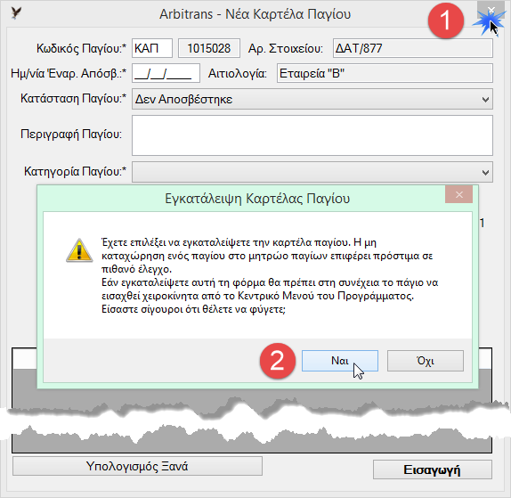Confirm leaving with the Ναι button
Screen dimensions: 511x498
point(340,361)
